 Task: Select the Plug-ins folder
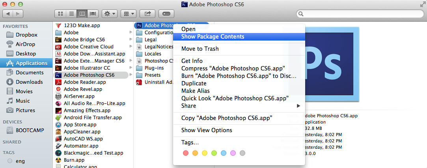(x=155, y=68)
